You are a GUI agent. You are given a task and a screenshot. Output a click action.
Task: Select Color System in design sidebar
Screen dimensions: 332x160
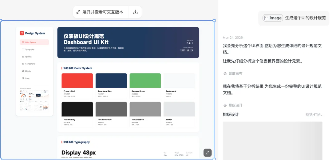pyautogui.click(x=34, y=42)
